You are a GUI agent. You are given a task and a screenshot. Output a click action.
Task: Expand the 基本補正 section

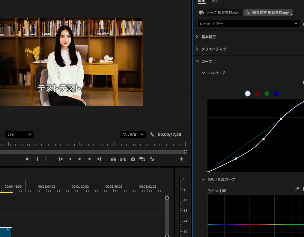point(208,37)
